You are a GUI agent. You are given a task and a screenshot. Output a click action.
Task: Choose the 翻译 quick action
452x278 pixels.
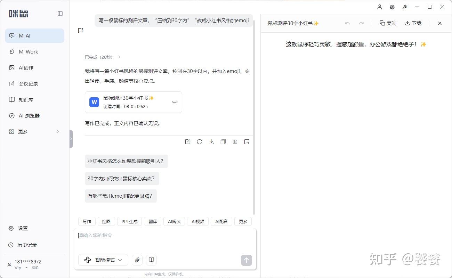pos(153,221)
